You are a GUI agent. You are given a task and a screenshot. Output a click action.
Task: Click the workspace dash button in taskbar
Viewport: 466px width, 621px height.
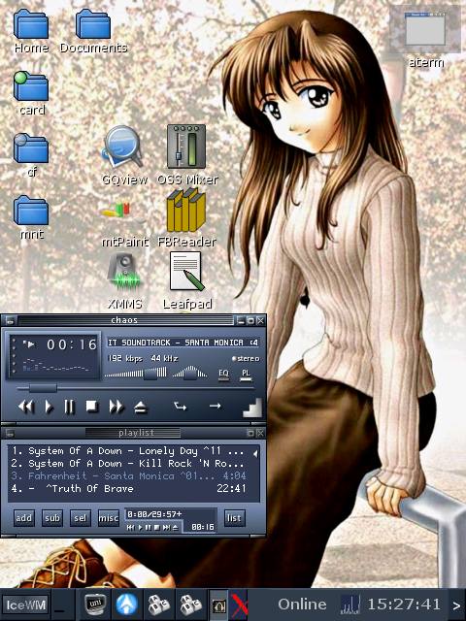tap(62, 605)
